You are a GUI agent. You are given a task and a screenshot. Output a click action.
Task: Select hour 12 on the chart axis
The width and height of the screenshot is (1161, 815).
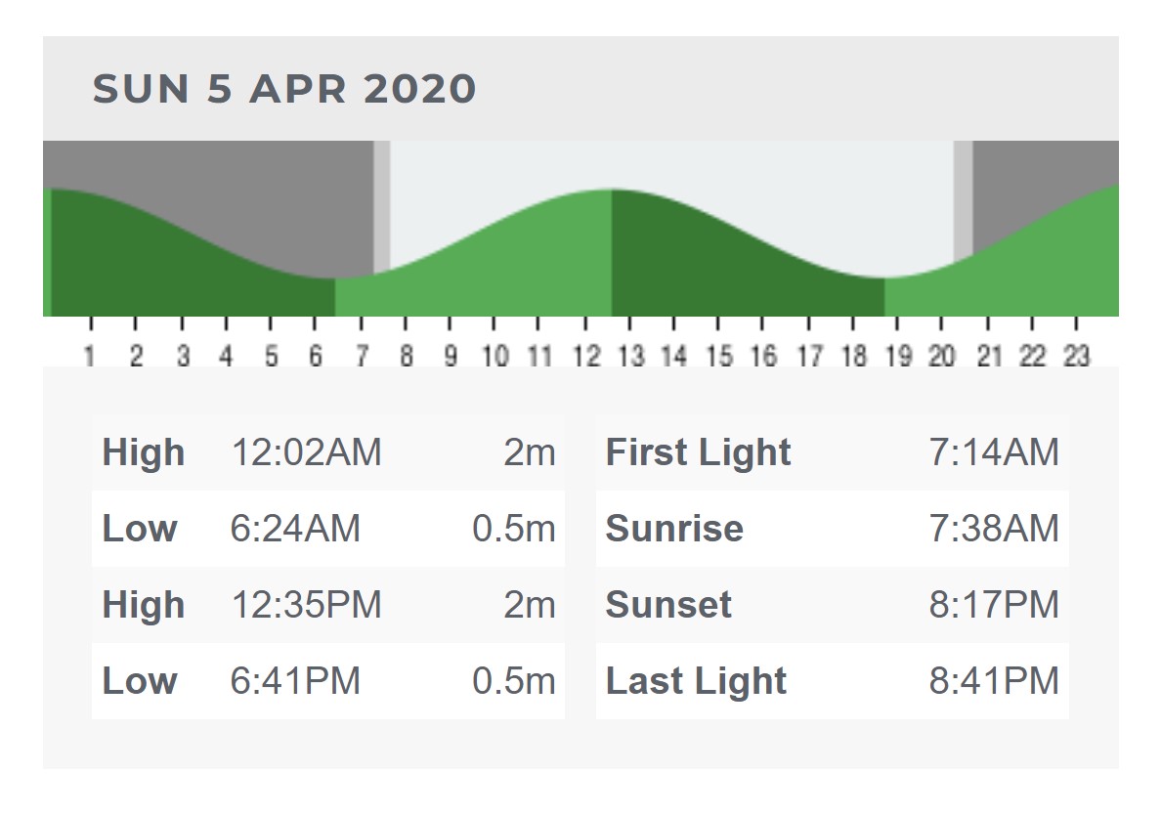click(586, 356)
